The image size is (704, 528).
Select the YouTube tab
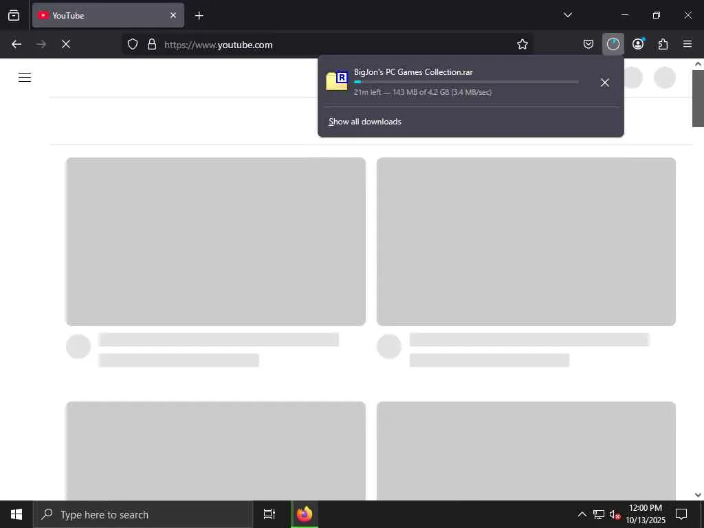pos(108,15)
